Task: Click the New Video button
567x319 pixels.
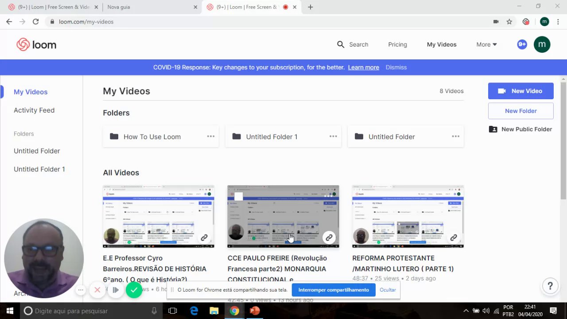Action: [x=521, y=91]
